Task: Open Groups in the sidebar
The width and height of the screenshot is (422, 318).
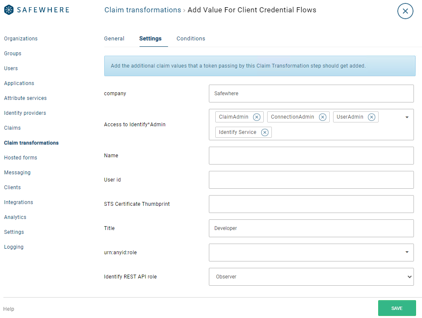Action: 13,53
